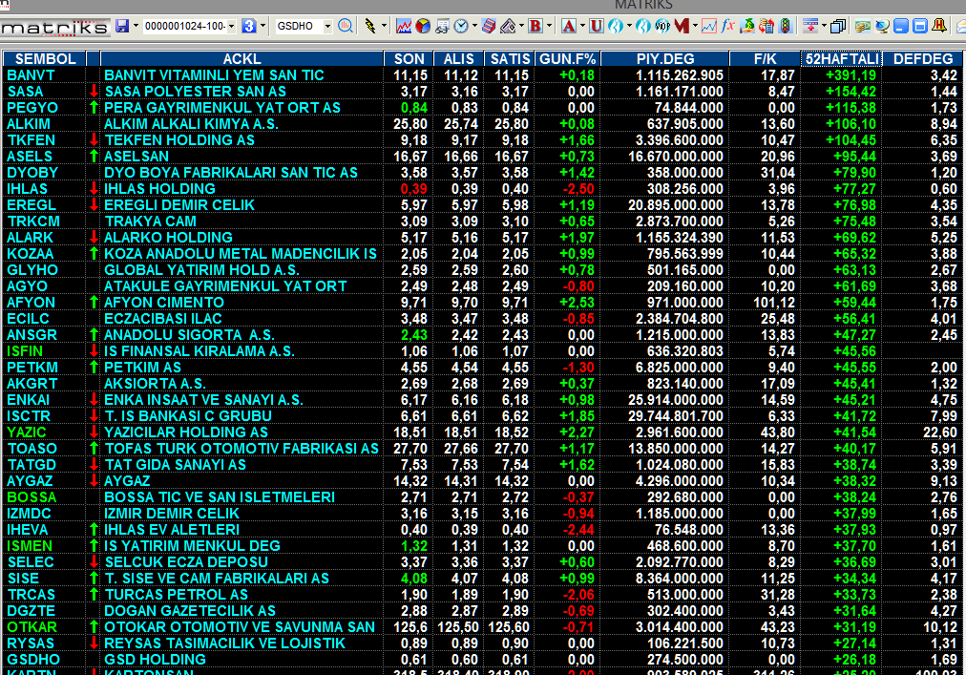
Task: Click the matriks logo
Action: 54,27
